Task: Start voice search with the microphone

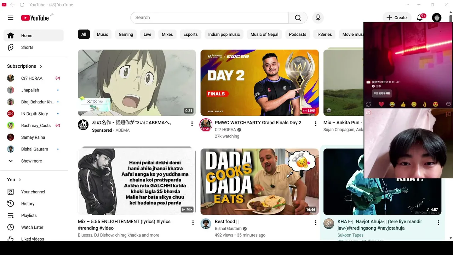Action: point(318,18)
